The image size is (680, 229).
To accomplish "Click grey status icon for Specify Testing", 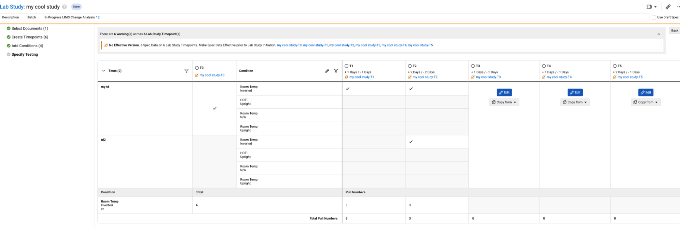I will click(9, 54).
